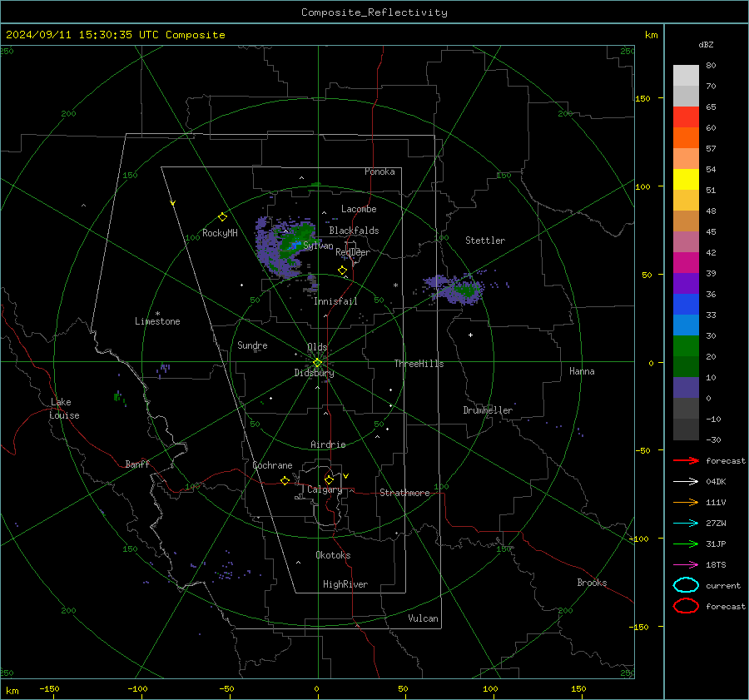
Task: Click the Stettler city label
Action: tap(485, 241)
